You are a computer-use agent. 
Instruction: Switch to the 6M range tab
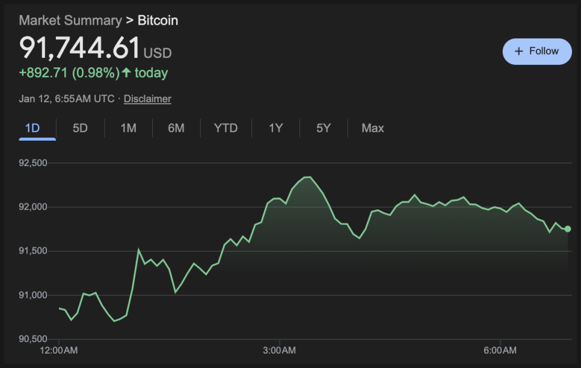(x=176, y=128)
